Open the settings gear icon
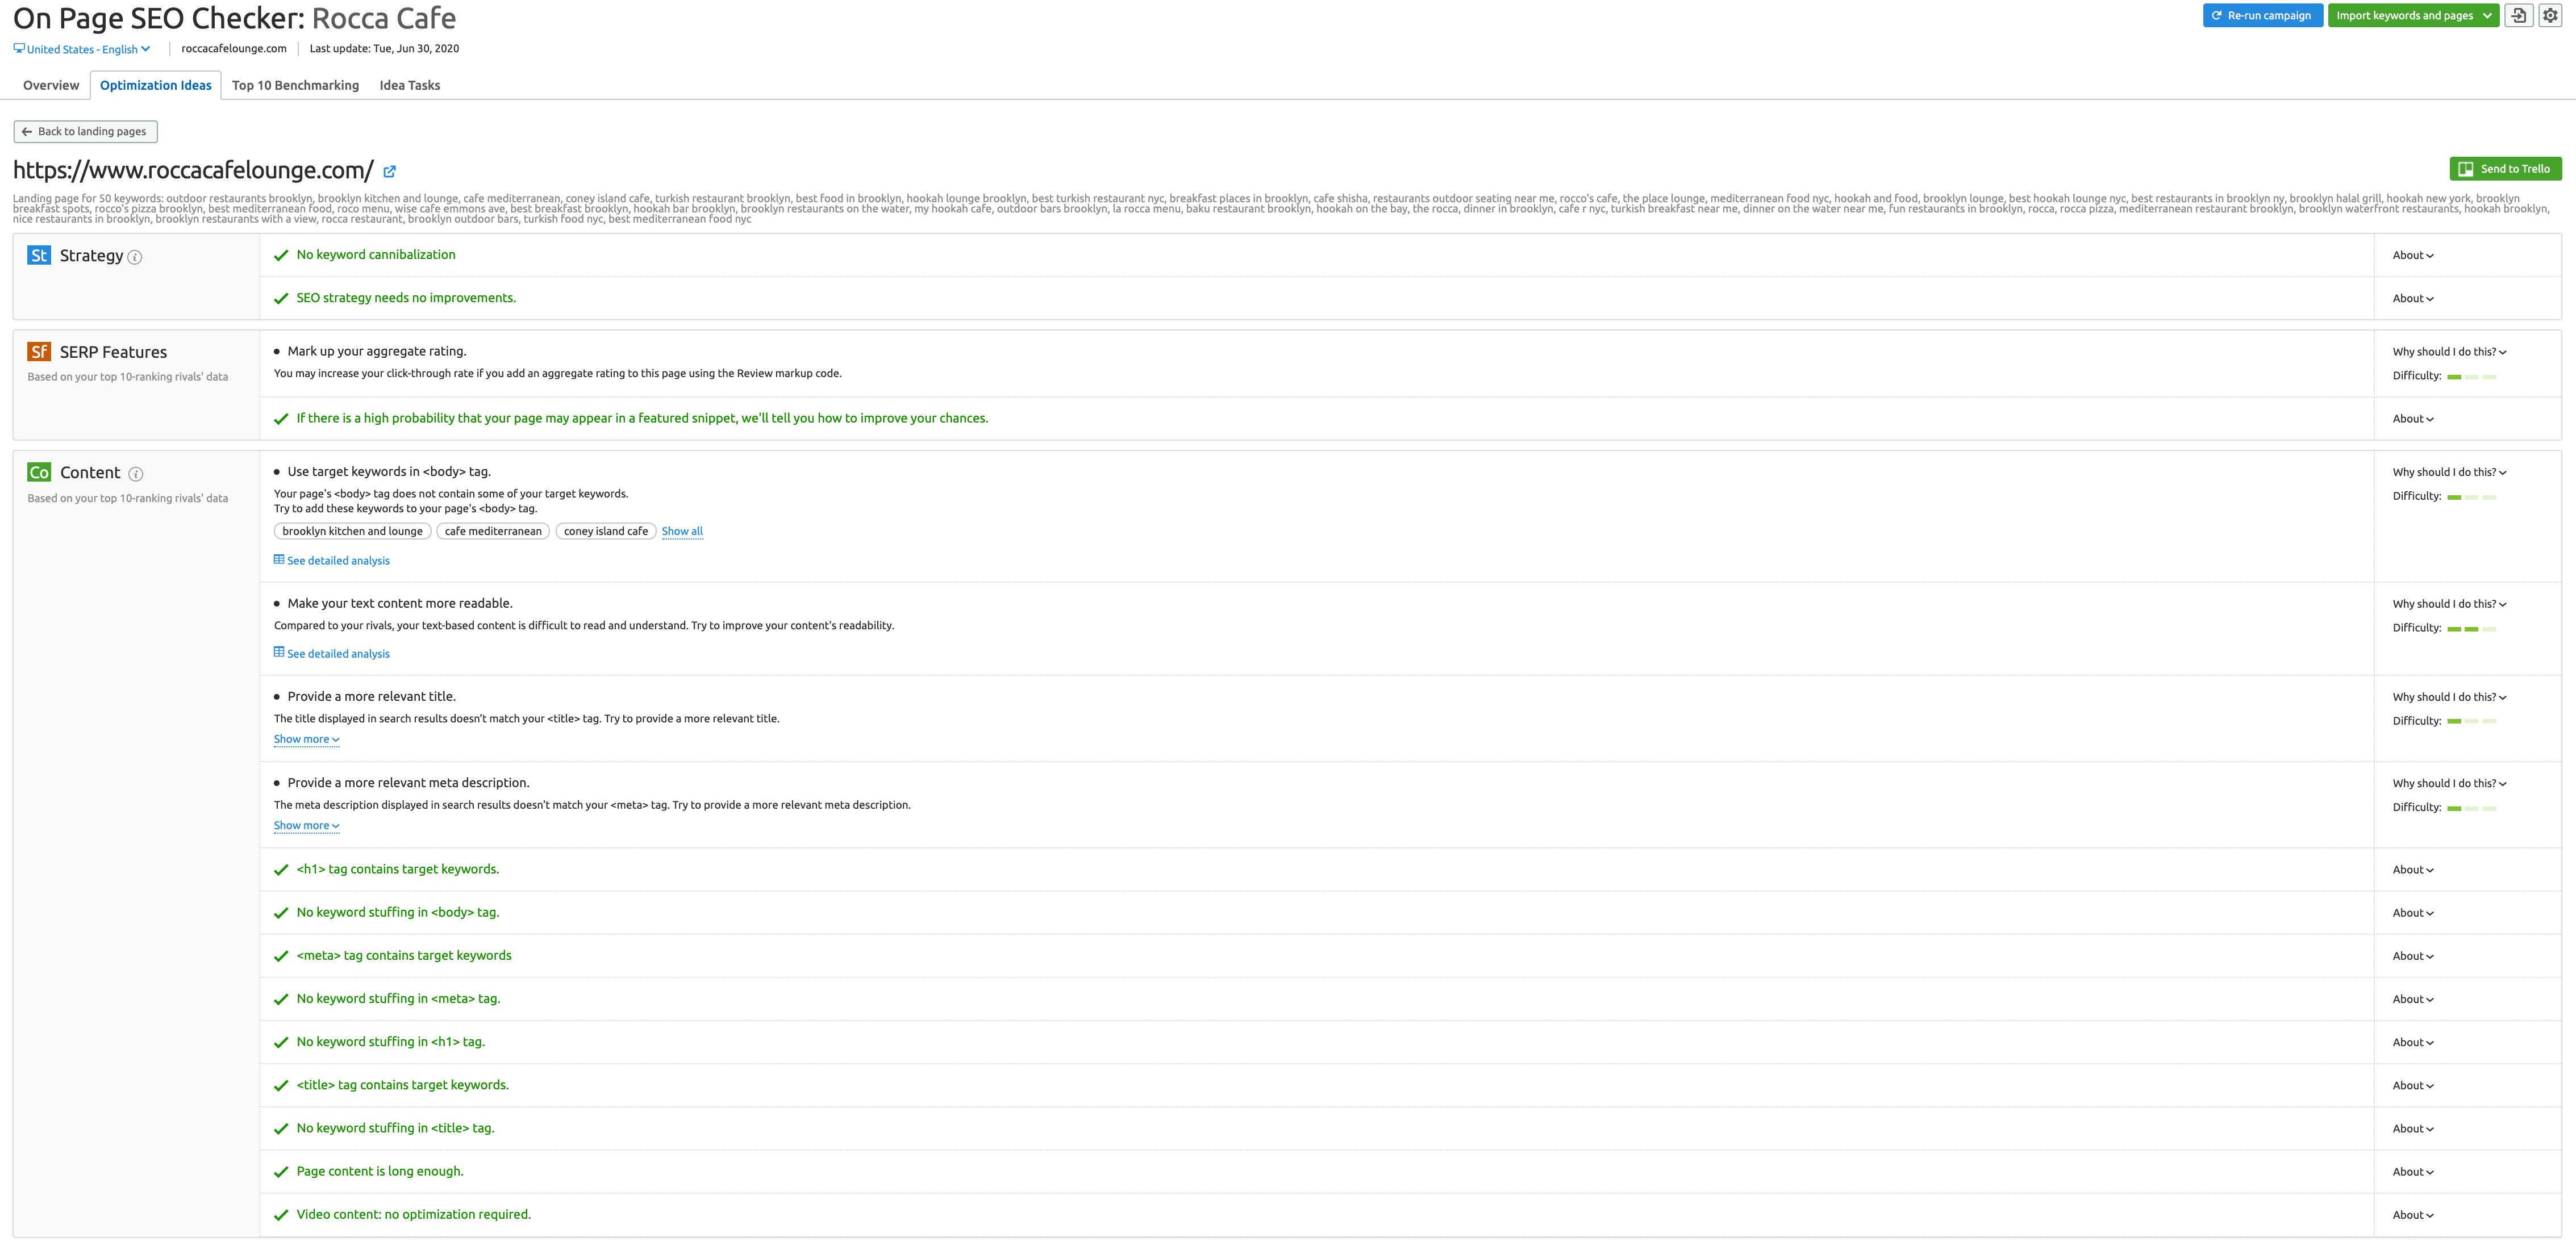 point(2550,15)
